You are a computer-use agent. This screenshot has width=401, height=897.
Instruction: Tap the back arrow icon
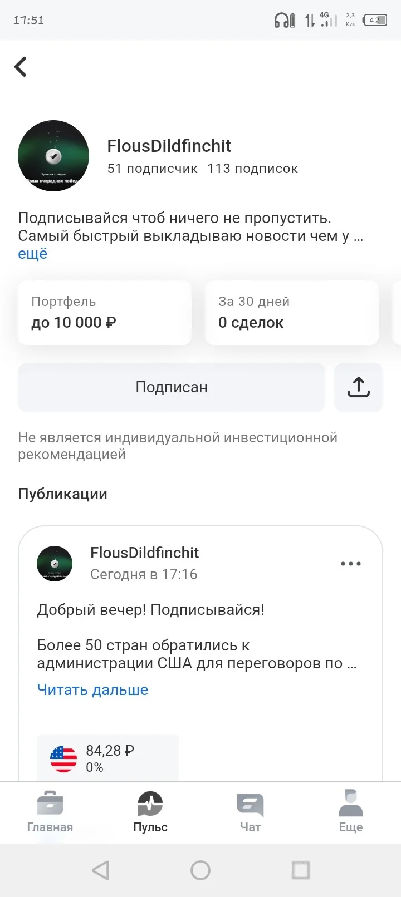click(21, 67)
